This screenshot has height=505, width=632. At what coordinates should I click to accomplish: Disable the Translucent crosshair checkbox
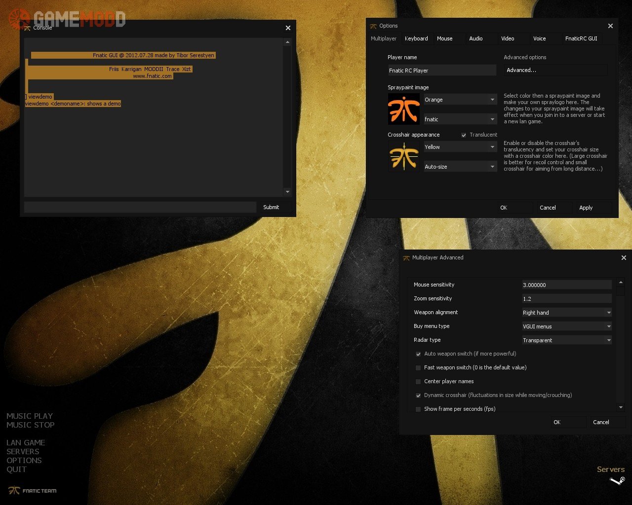(464, 135)
